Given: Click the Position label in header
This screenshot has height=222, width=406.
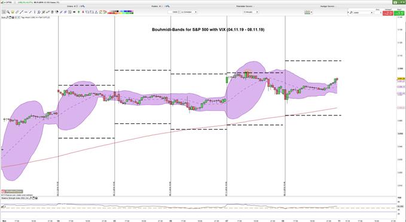Looking at the screenshot, I should [x=155, y=6].
